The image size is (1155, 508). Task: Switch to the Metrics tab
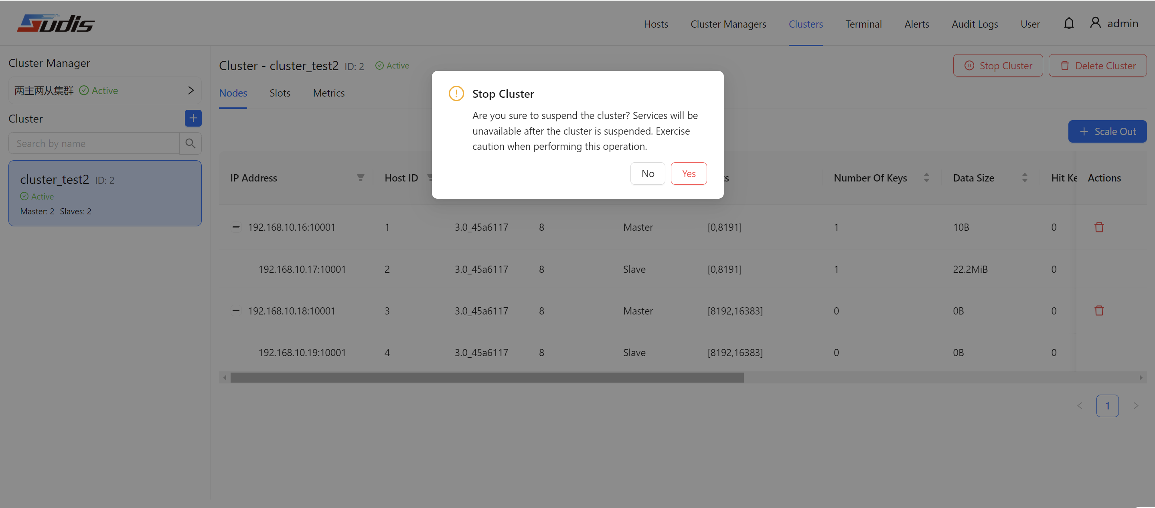328,93
